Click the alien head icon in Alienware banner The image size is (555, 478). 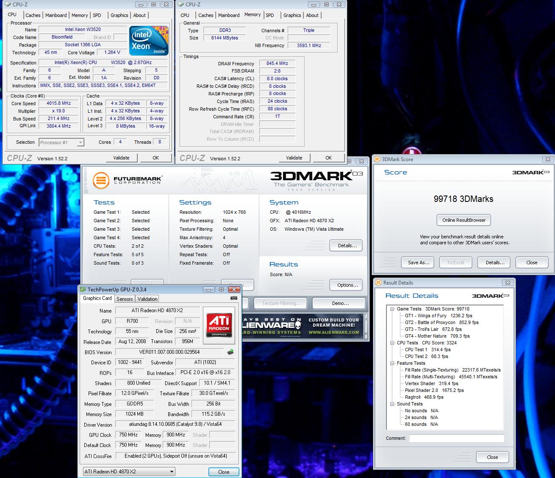[299, 326]
